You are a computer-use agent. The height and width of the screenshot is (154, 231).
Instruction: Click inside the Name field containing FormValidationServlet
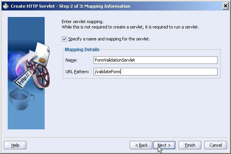(156, 60)
